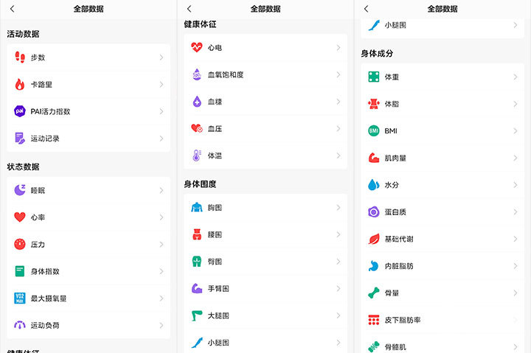
Task: Click the chevron on the 基础代谢 row
Action: click(x=516, y=239)
